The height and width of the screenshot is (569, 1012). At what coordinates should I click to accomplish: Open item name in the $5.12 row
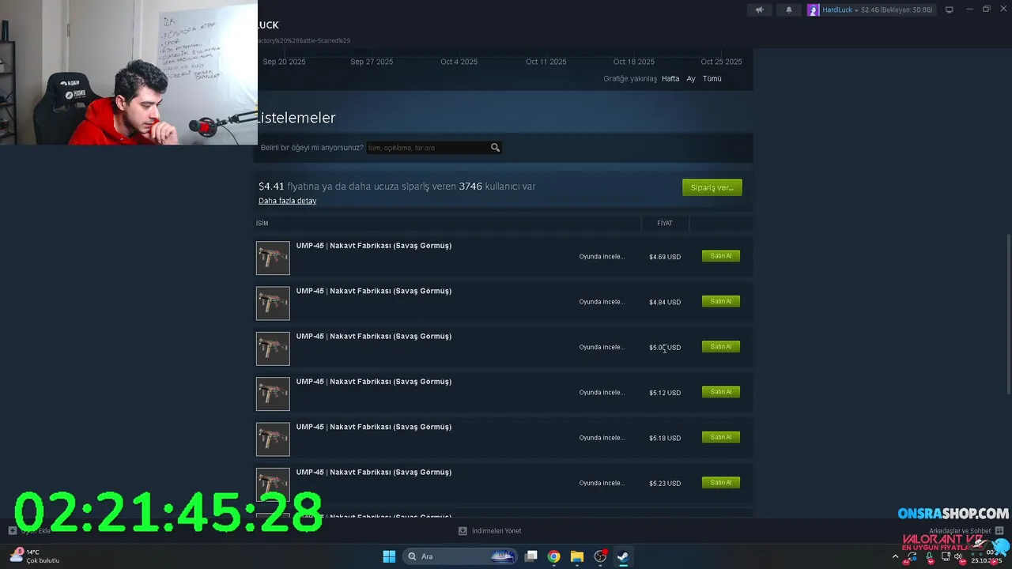(374, 382)
